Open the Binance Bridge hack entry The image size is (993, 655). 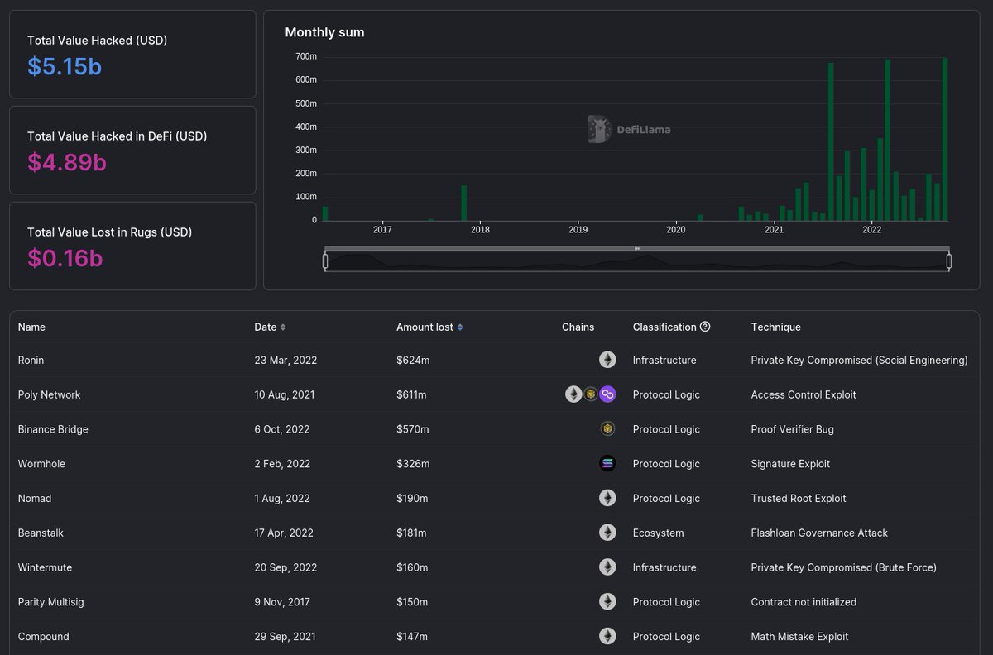[53, 430]
